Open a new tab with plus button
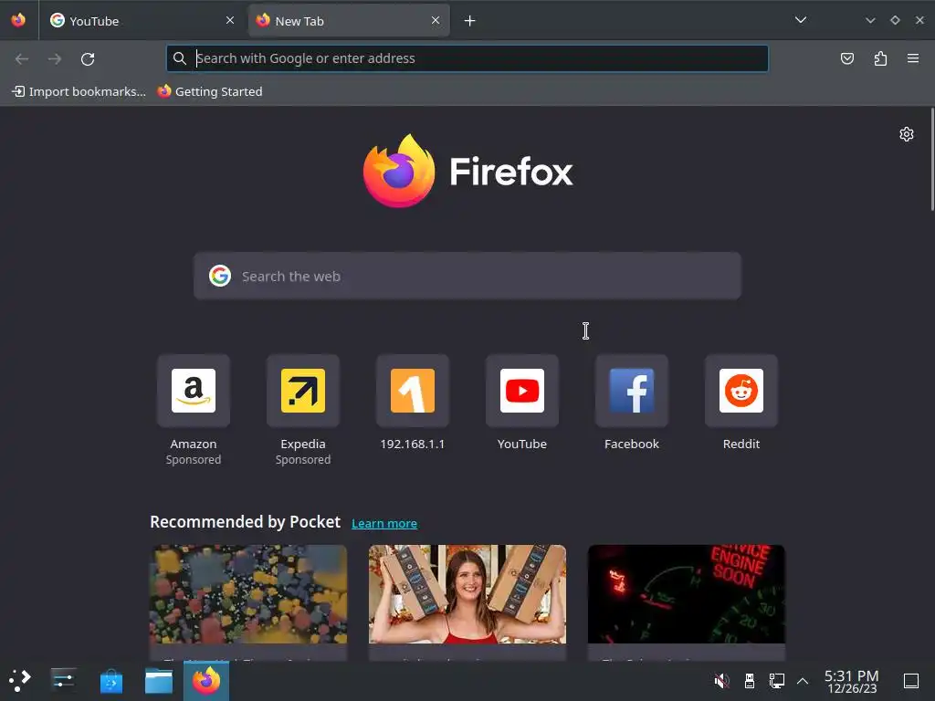 click(x=470, y=21)
